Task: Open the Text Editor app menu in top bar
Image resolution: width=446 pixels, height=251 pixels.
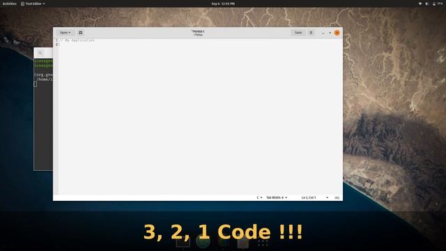Action: [x=33, y=3]
